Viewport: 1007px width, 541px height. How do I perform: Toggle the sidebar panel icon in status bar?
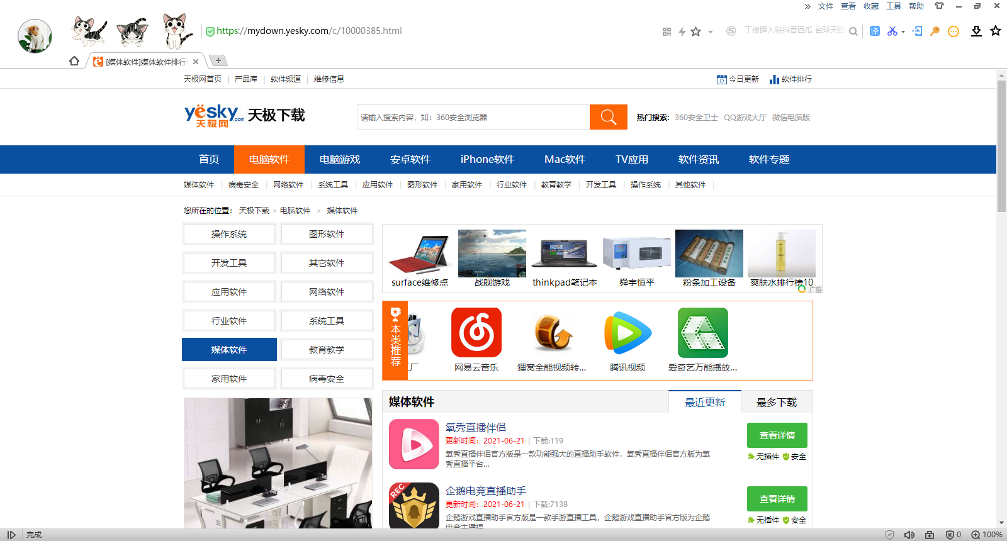[x=11, y=535]
